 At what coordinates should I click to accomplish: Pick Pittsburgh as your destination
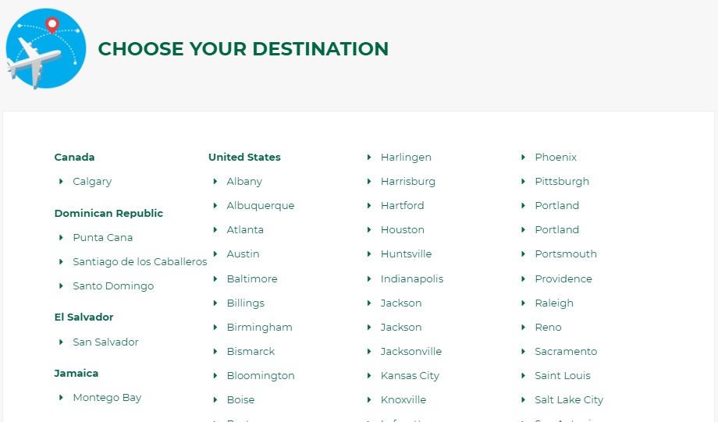(x=562, y=182)
